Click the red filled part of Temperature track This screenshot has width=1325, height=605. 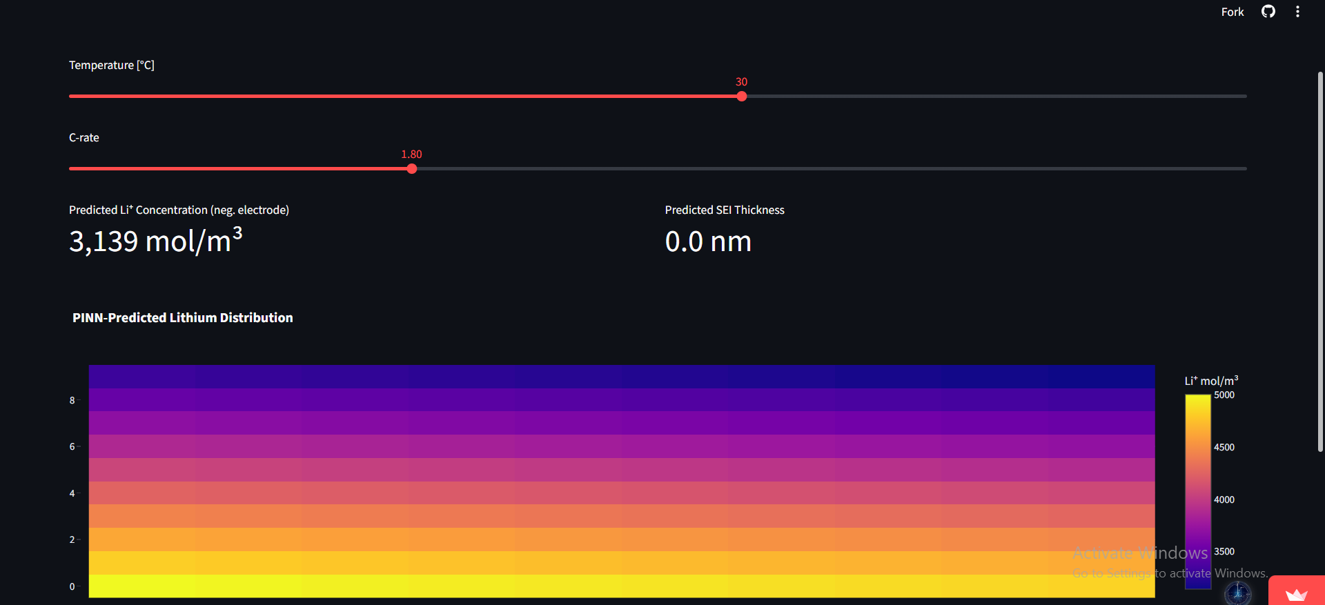(x=400, y=97)
